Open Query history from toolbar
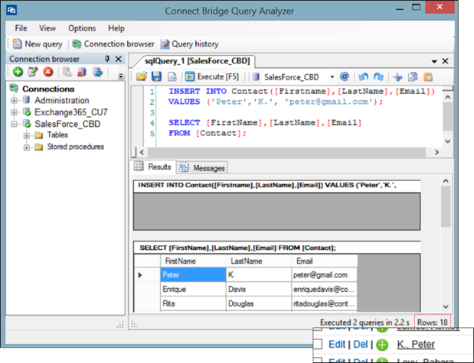Viewport: 474px width, 363px height. click(x=190, y=44)
